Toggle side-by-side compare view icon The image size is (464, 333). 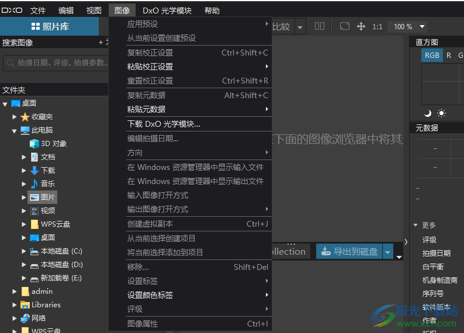coord(319,26)
